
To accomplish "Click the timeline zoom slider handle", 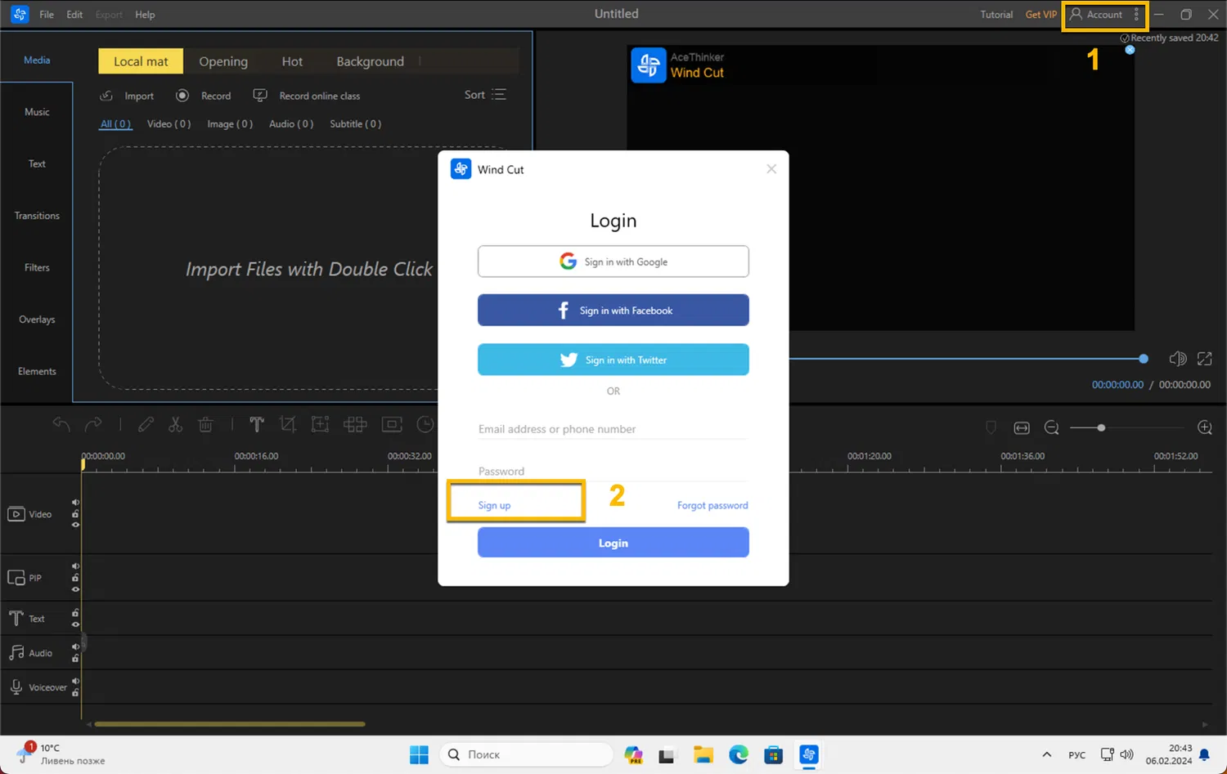I will [x=1101, y=427].
